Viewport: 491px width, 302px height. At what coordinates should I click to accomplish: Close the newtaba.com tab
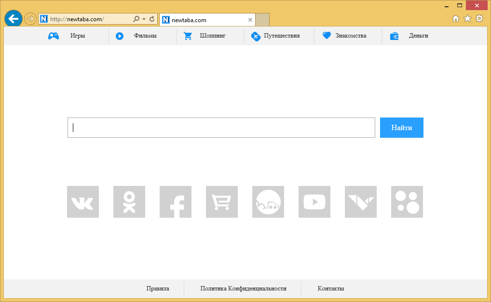click(x=250, y=20)
